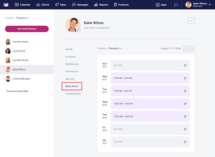Edit Friday 8/16 shifts pencil
Viewport: 215px width, 157px height.
click(185, 129)
